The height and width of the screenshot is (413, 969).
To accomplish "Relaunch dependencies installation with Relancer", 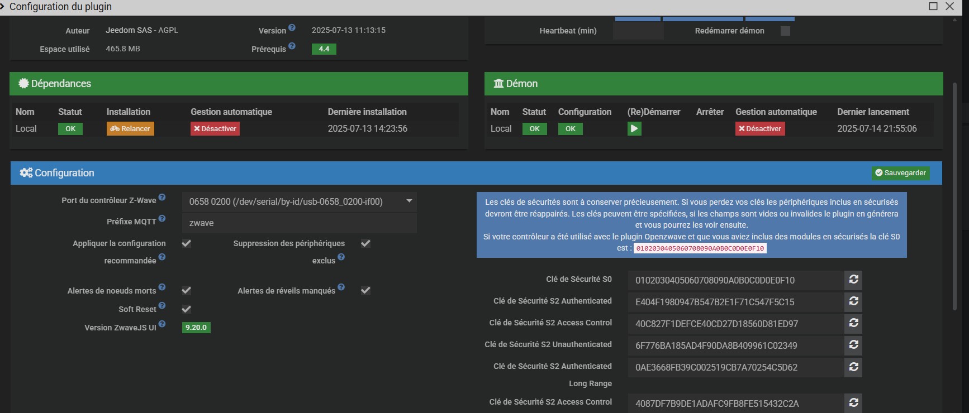I will [130, 129].
